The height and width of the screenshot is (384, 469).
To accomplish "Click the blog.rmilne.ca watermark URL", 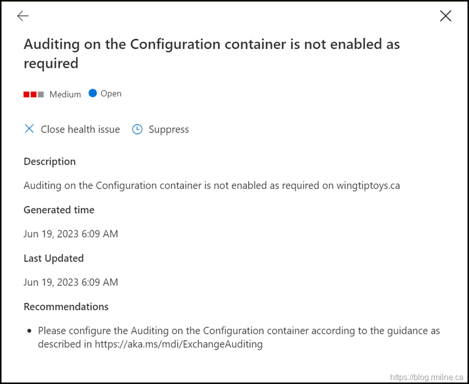I will [x=427, y=377].
